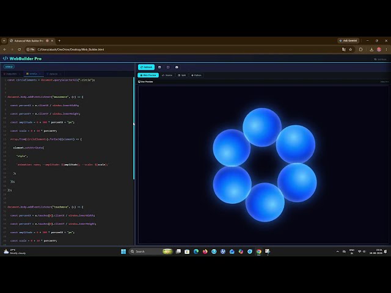Show hidden system tray icons
Image resolution: width=391 pixels, height=293 pixels.
pyautogui.click(x=338, y=251)
